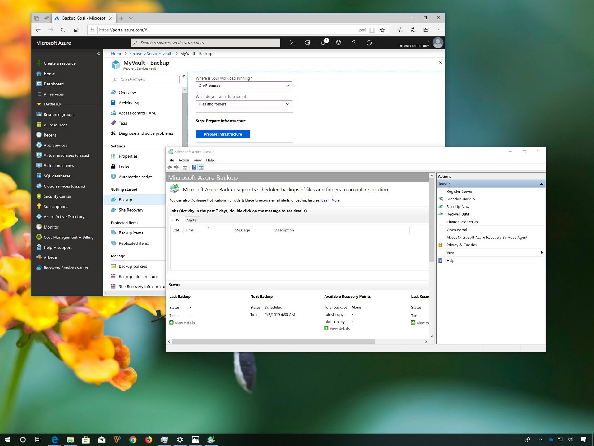Click Show/Hide action pane toolbar icon

pyautogui.click(x=201, y=168)
